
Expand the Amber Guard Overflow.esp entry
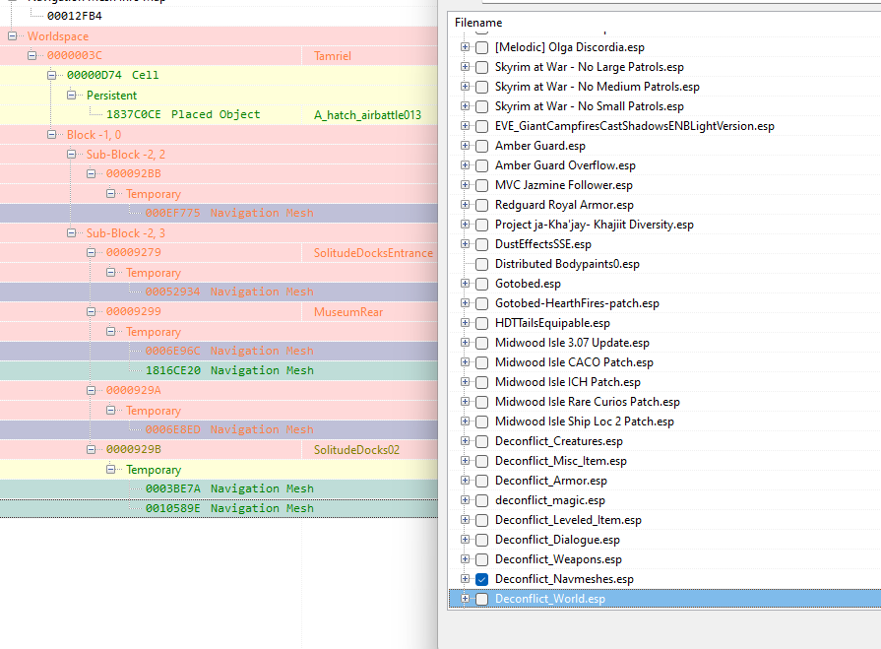[x=465, y=165]
